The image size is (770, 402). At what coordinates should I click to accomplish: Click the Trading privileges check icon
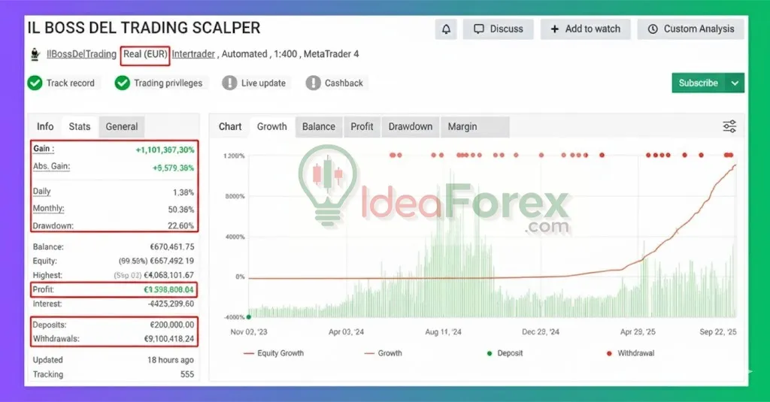123,83
